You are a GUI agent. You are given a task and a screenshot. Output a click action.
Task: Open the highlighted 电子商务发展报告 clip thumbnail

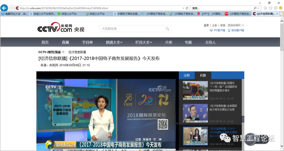click(x=195, y=136)
